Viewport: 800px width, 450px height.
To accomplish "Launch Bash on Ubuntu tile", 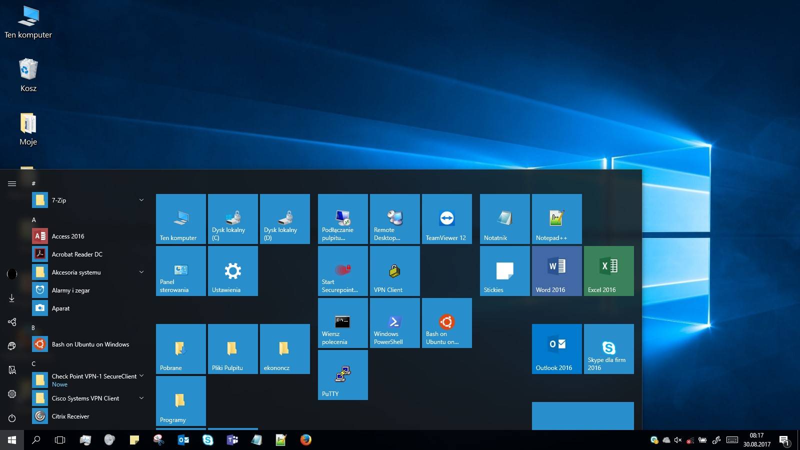I will 447,323.
